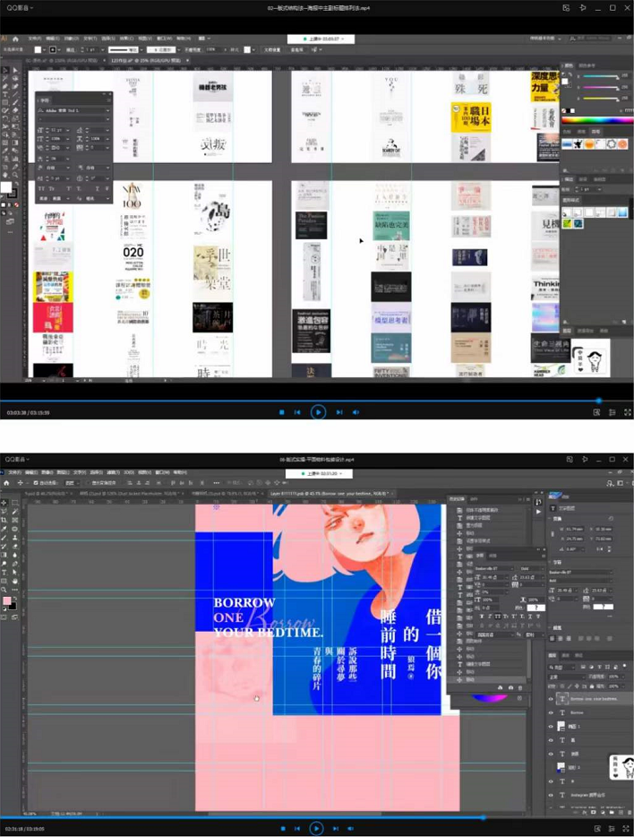Switch to the Layer 8111111.psb document tab

pyautogui.click(x=330, y=494)
